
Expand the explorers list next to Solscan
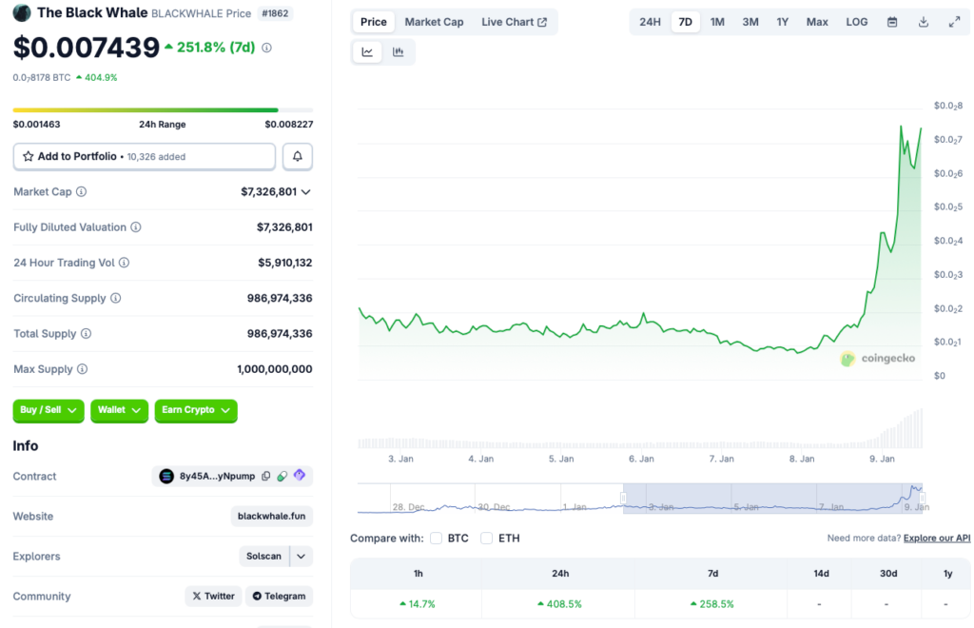pos(302,556)
